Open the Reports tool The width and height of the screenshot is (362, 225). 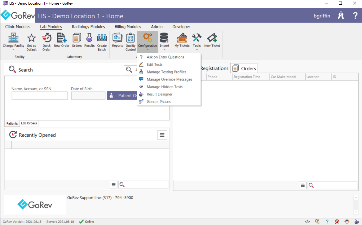[117, 40]
